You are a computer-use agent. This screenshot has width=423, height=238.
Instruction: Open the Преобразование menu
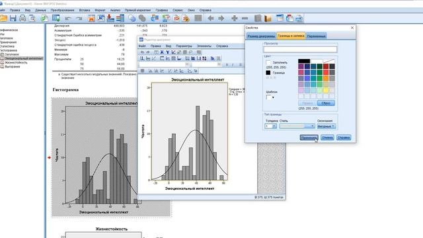coord(62,10)
